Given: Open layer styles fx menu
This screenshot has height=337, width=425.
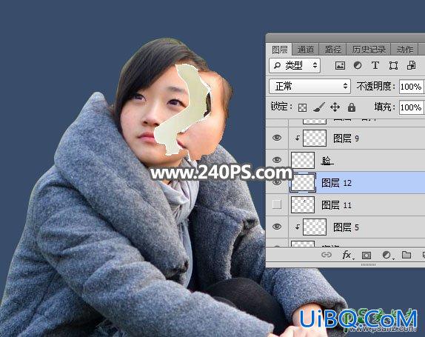Looking at the screenshot, I should click(347, 255).
